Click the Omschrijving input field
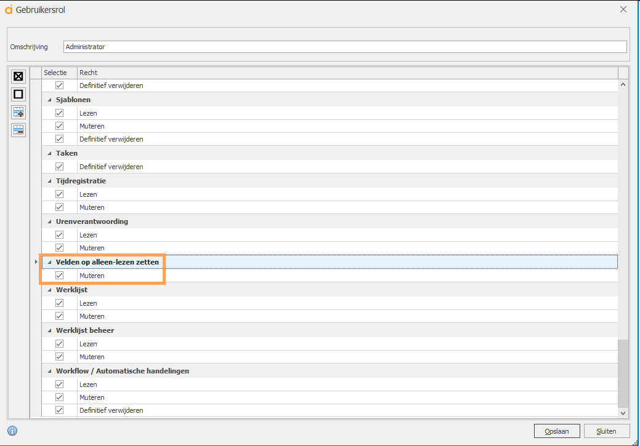 point(345,47)
